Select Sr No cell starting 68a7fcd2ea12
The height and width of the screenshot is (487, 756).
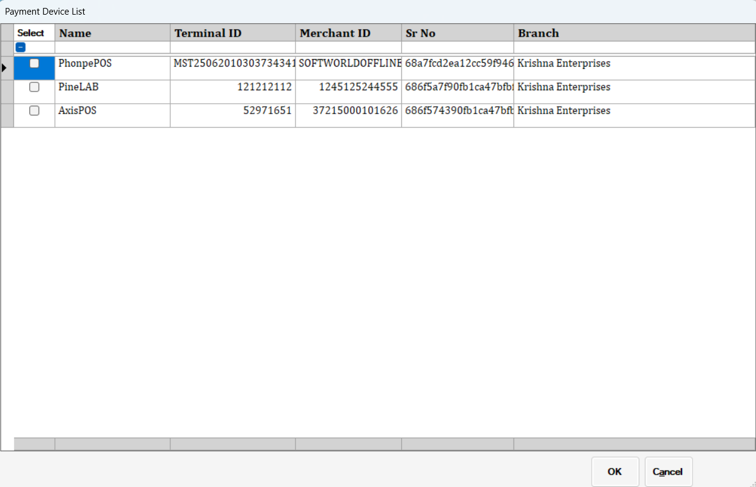pyautogui.click(x=457, y=68)
